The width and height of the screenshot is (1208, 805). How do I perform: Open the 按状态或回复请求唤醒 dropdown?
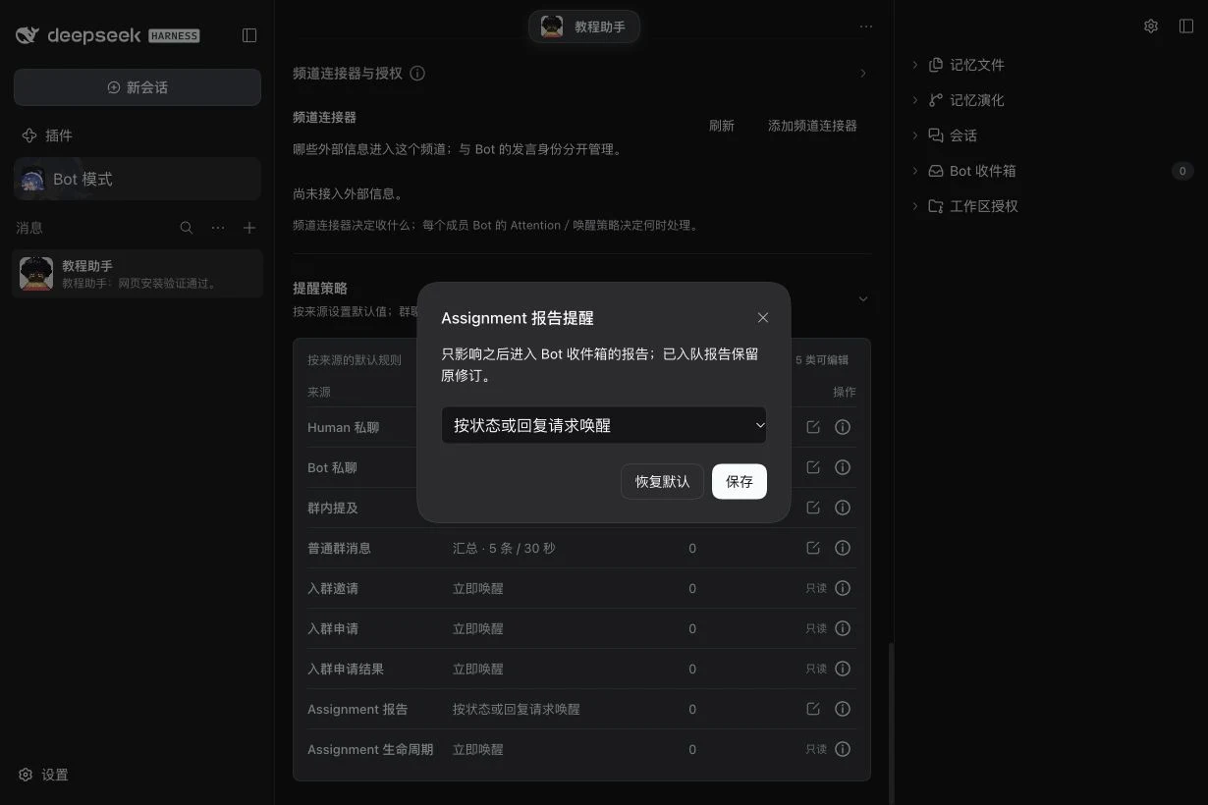click(604, 425)
